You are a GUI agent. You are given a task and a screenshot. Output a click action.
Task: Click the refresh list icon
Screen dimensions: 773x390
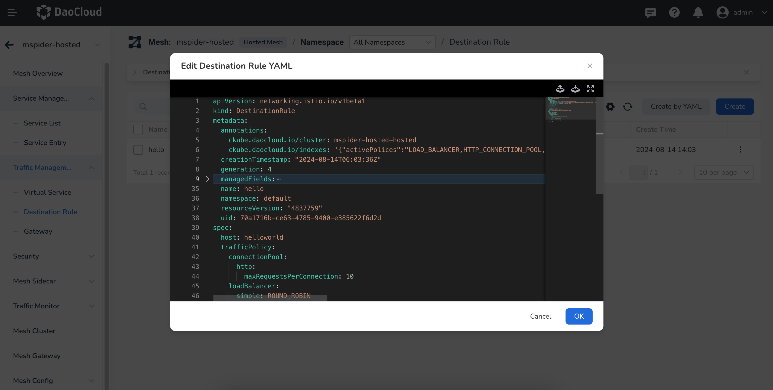pyautogui.click(x=628, y=107)
